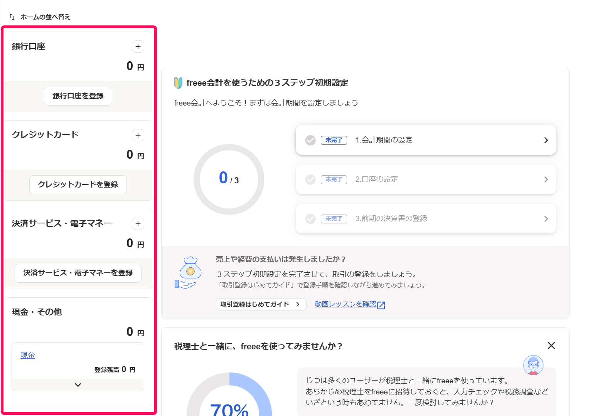600x416 pixels.
Task: Click the beginner leaf icon beside freee会計 heading
Action: pos(178,83)
